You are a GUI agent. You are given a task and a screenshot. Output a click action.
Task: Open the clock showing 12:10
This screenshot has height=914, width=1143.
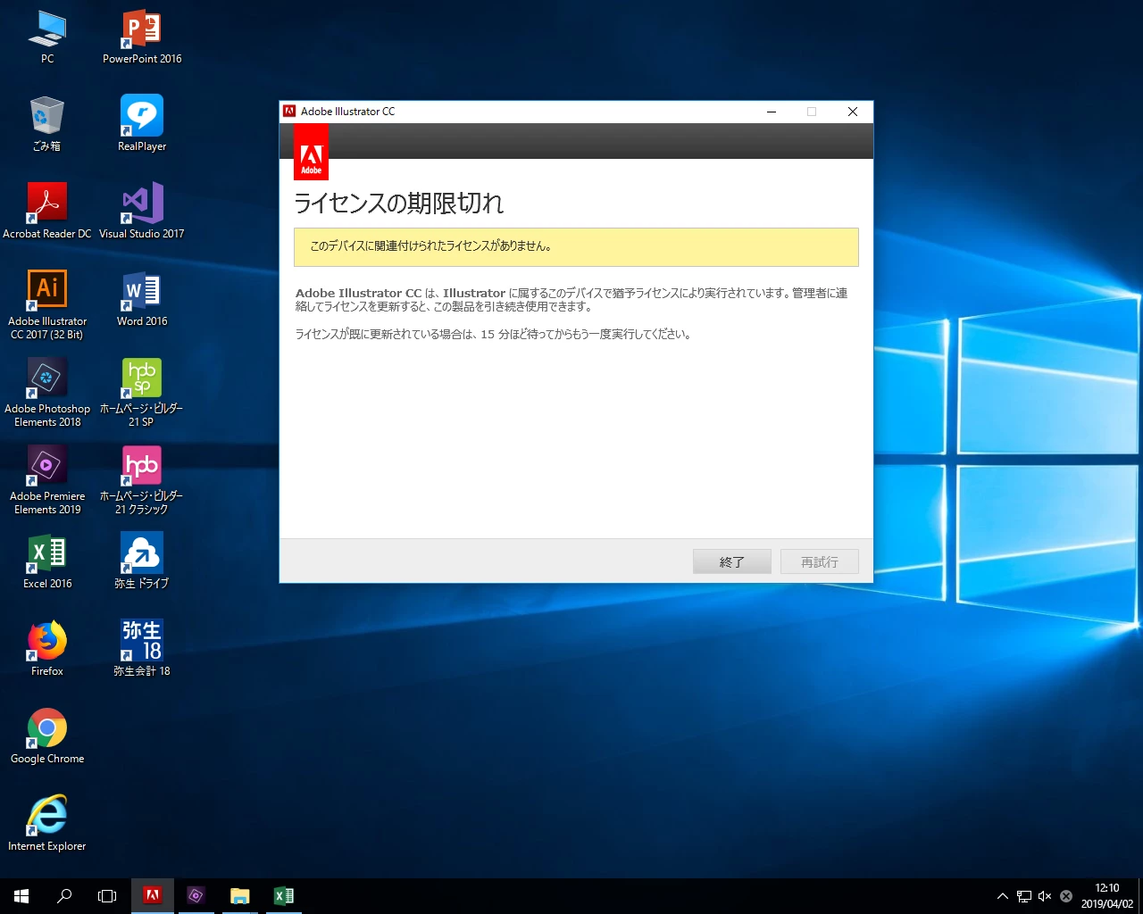1107,896
